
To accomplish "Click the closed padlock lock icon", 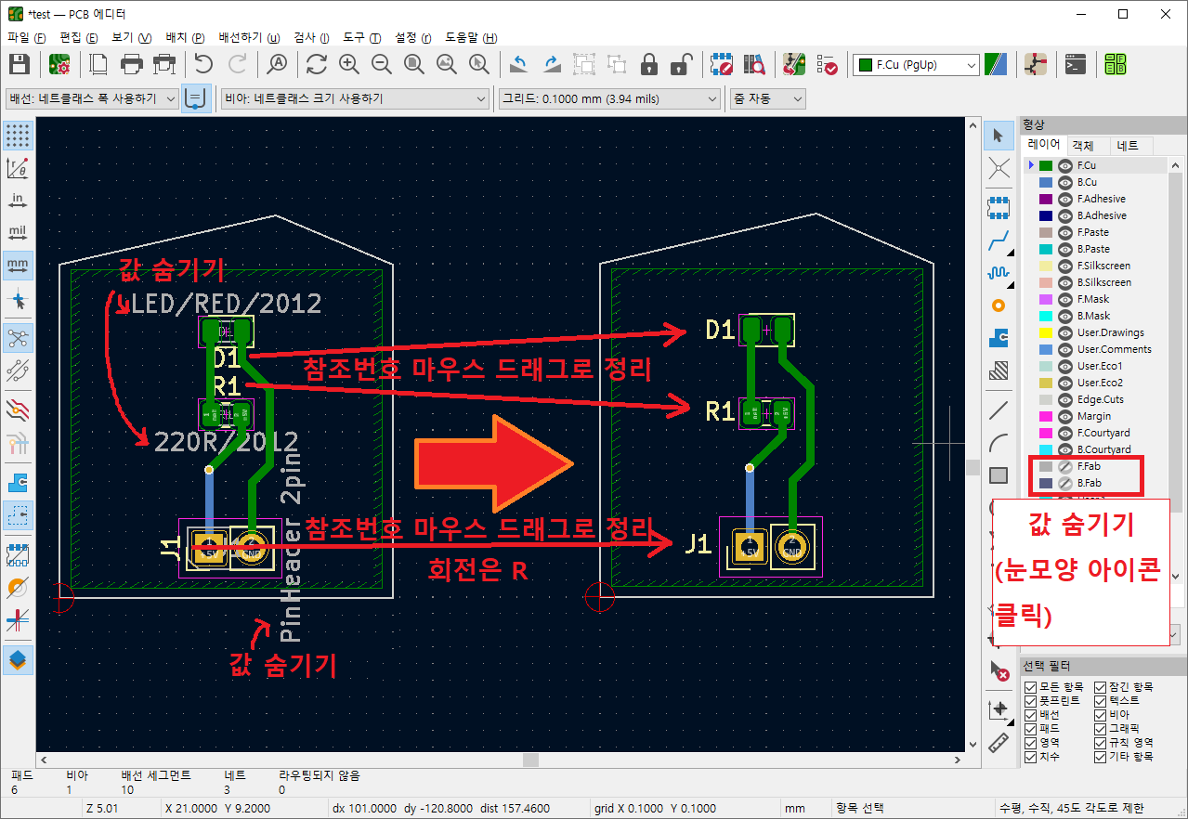I will [x=649, y=64].
